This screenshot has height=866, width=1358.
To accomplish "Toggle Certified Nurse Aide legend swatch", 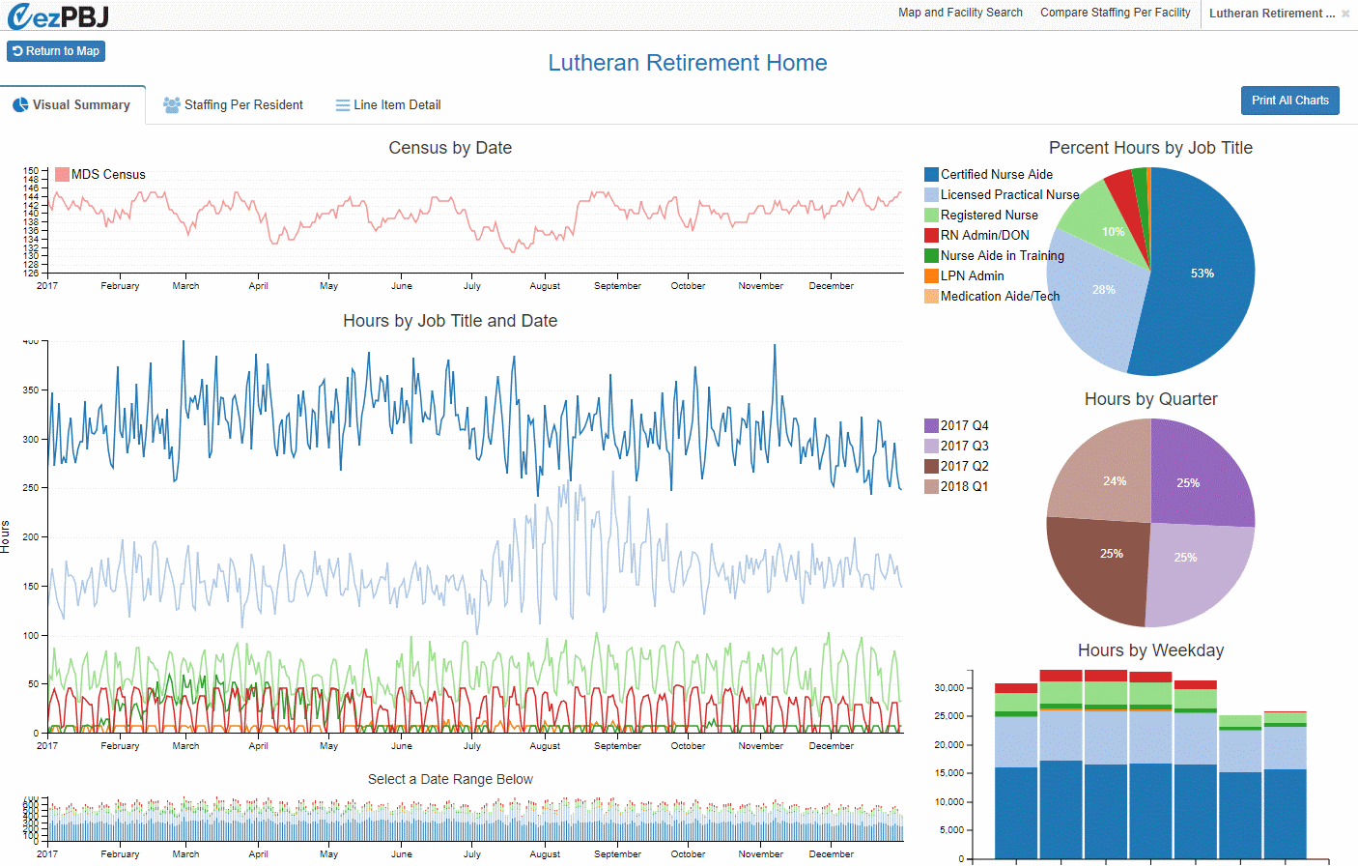I will coord(931,175).
